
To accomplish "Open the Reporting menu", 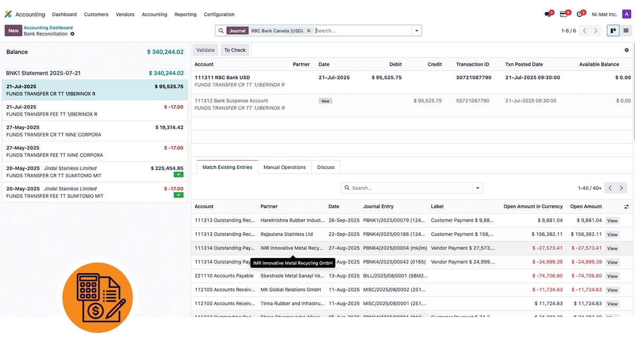I will coord(185,14).
